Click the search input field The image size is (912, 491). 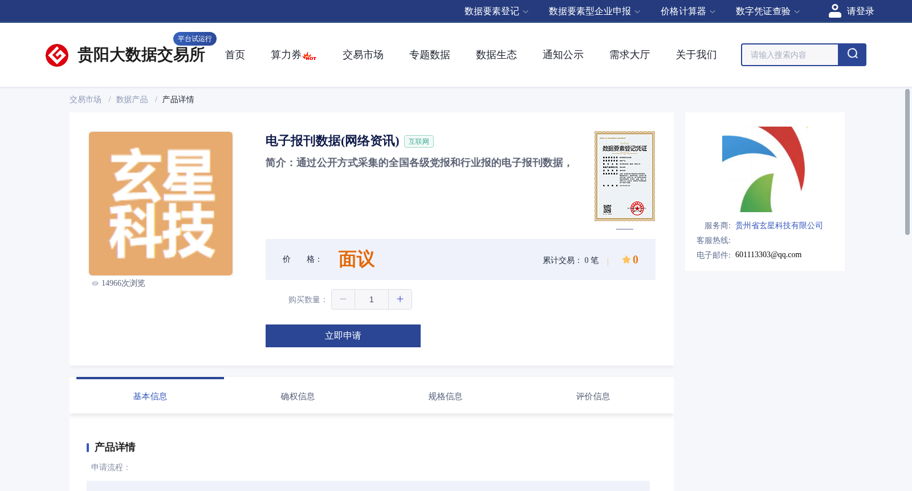[790, 55]
